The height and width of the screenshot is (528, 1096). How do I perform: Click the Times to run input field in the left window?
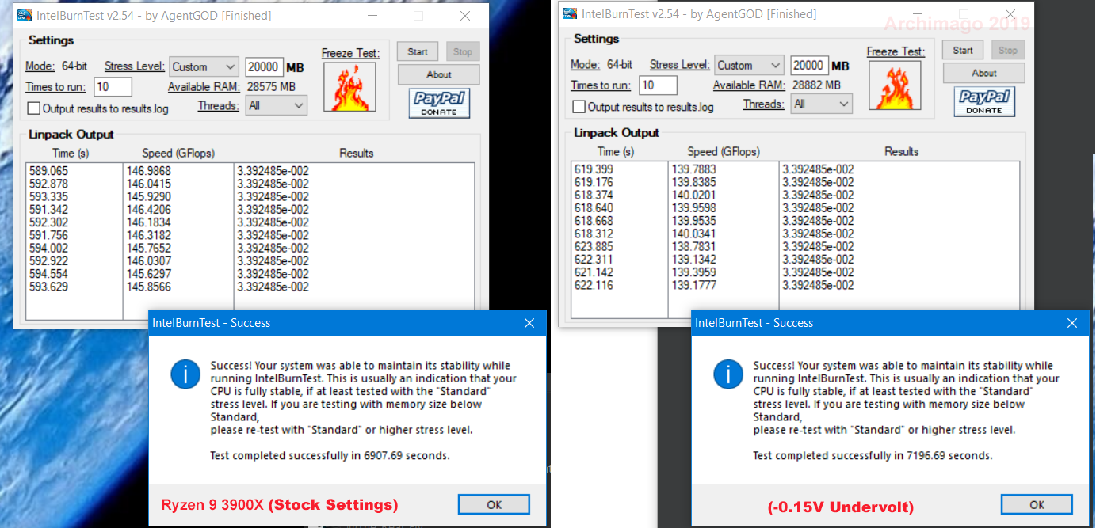(111, 86)
